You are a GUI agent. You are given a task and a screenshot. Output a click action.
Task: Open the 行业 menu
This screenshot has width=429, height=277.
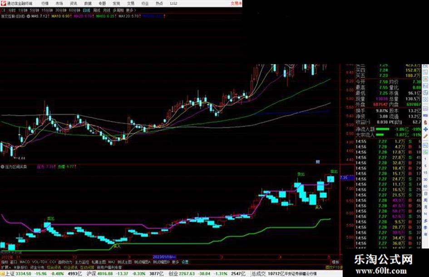tap(145, 3)
